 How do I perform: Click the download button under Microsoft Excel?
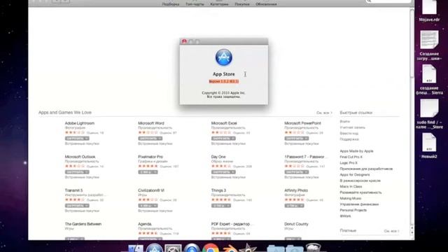(223, 139)
